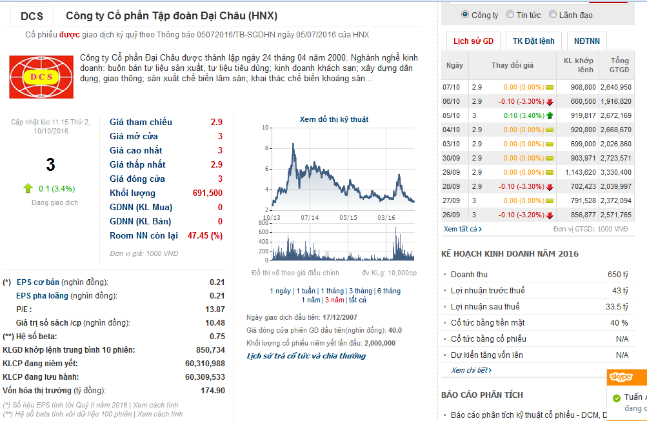Open Xem đồ thị kỹ thuật link
647x421 pixels.
tap(333, 119)
